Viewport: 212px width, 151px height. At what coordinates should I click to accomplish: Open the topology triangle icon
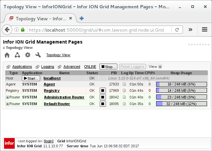(17, 55)
